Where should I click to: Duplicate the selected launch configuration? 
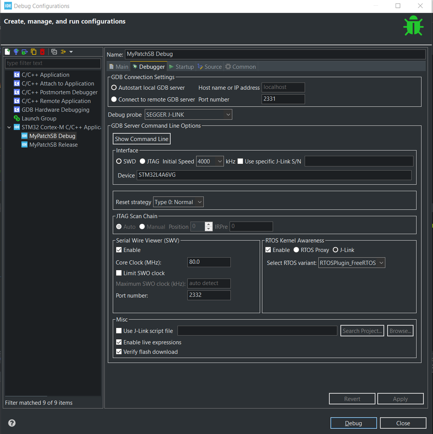coord(34,52)
